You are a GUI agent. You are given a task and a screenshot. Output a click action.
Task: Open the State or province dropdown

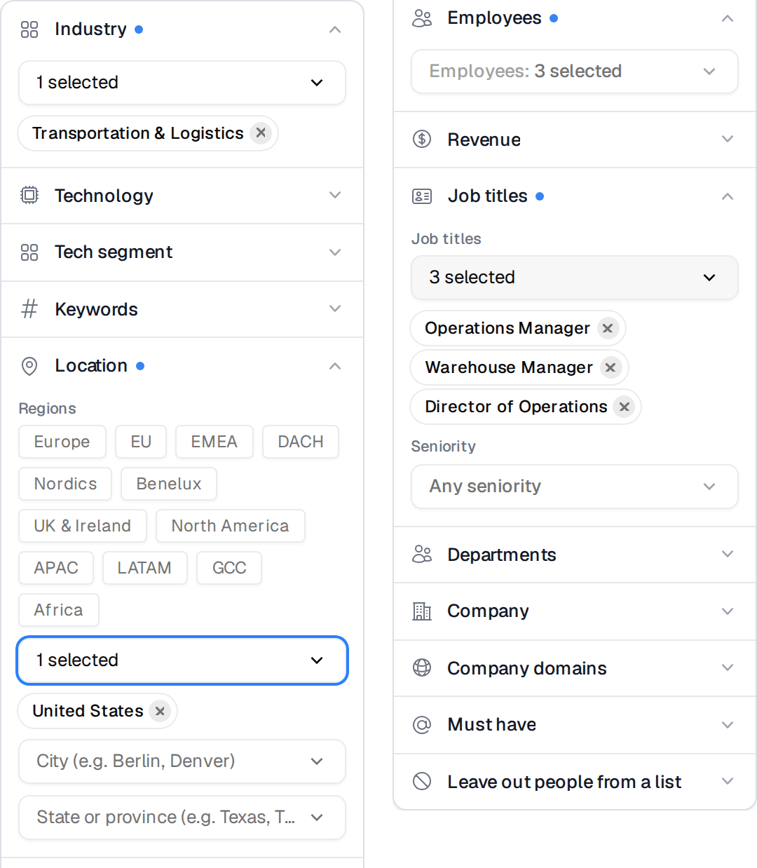click(x=182, y=818)
